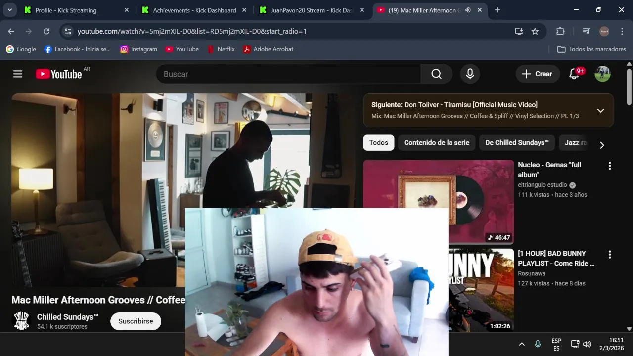
Task: Install app icon in address bar
Action: coord(519,31)
